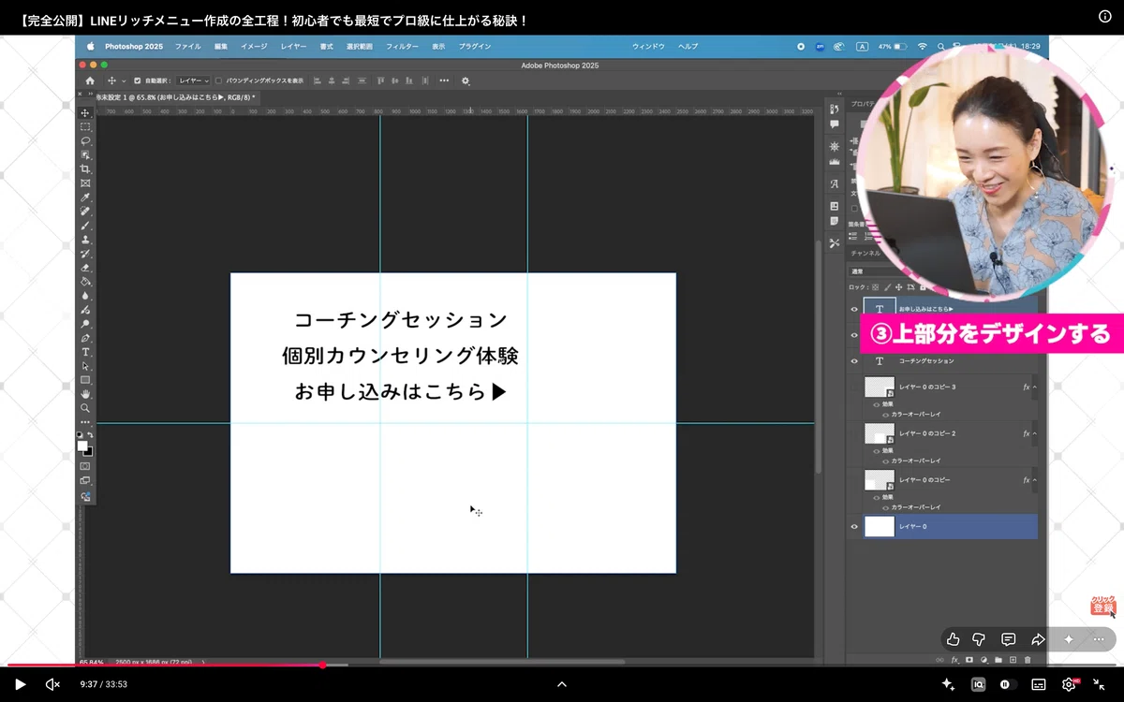Toggle カラーオーバーレイ visibility under レイヤー 0 のコピー

click(x=885, y=506)
